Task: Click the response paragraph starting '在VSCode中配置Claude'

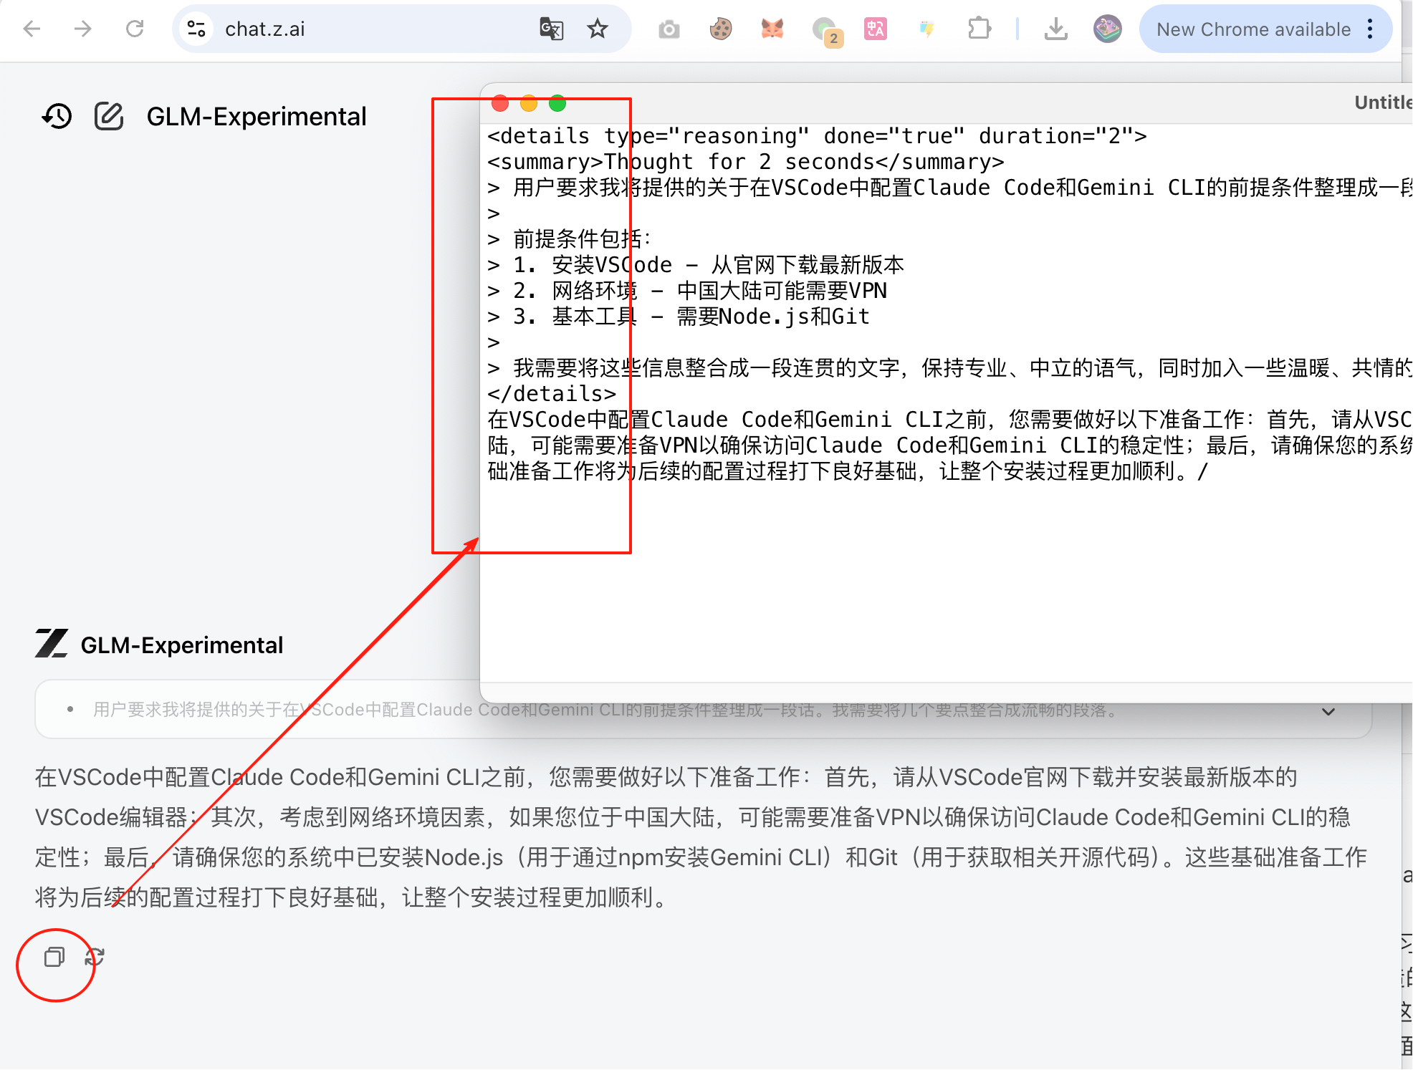Action: (x=701, y=837)
